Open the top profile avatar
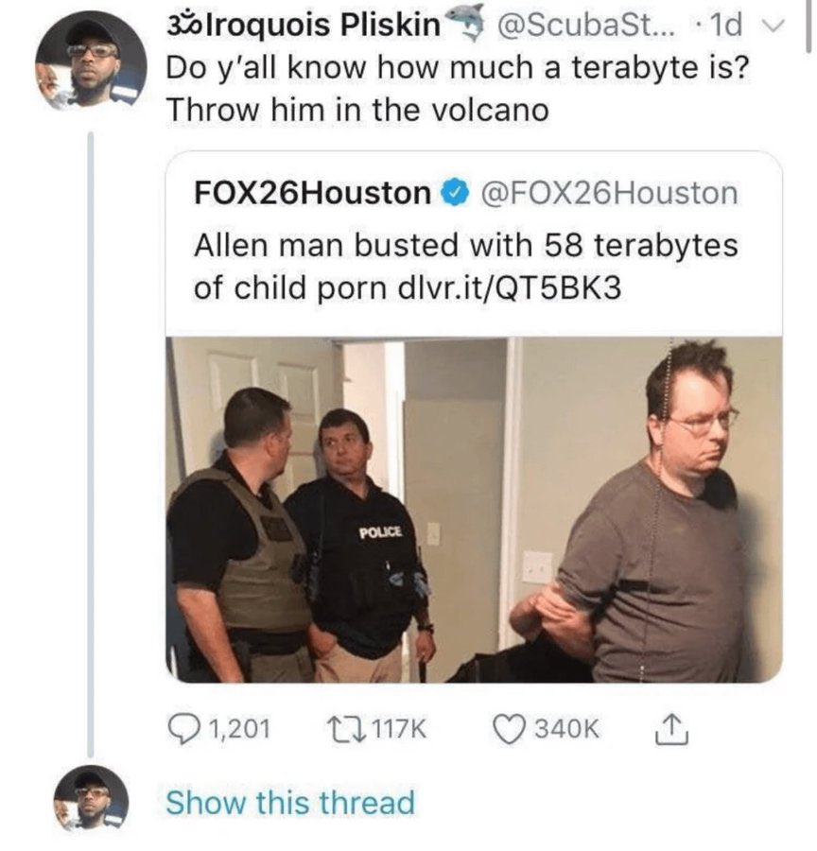The image size is (817, 851). click(x=89, y=61)
